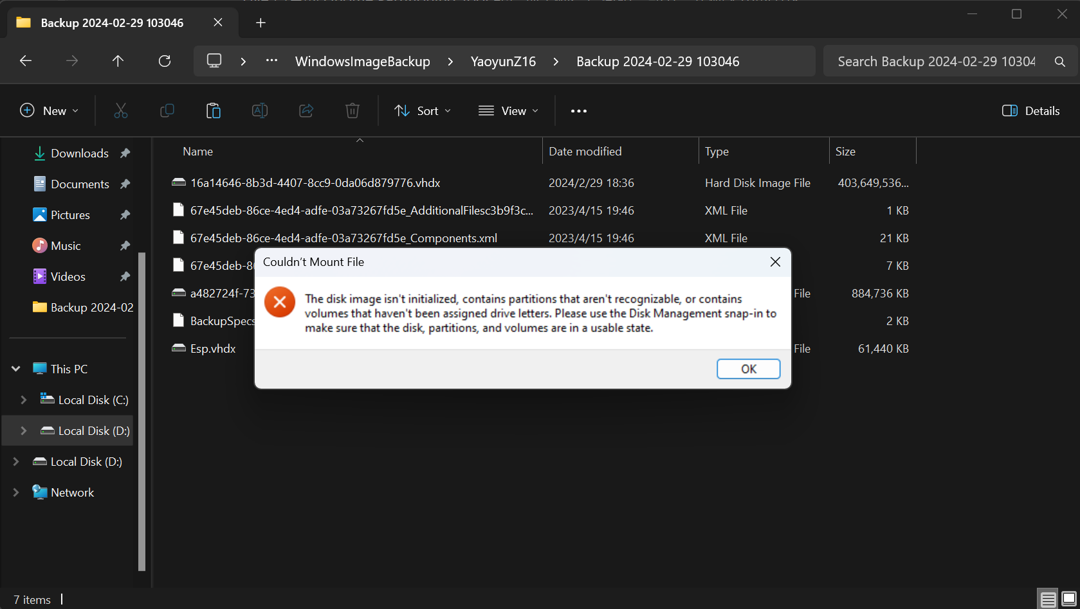Viewport: 1080px width, 609px height.
Task: Close the Couldn't Mount File error dialog
Action: click(775, 261)
